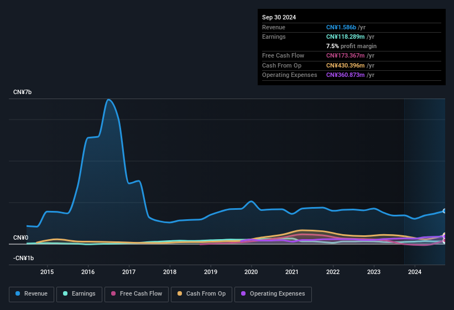Click the 2022 x-axis year label

(333, 272)
